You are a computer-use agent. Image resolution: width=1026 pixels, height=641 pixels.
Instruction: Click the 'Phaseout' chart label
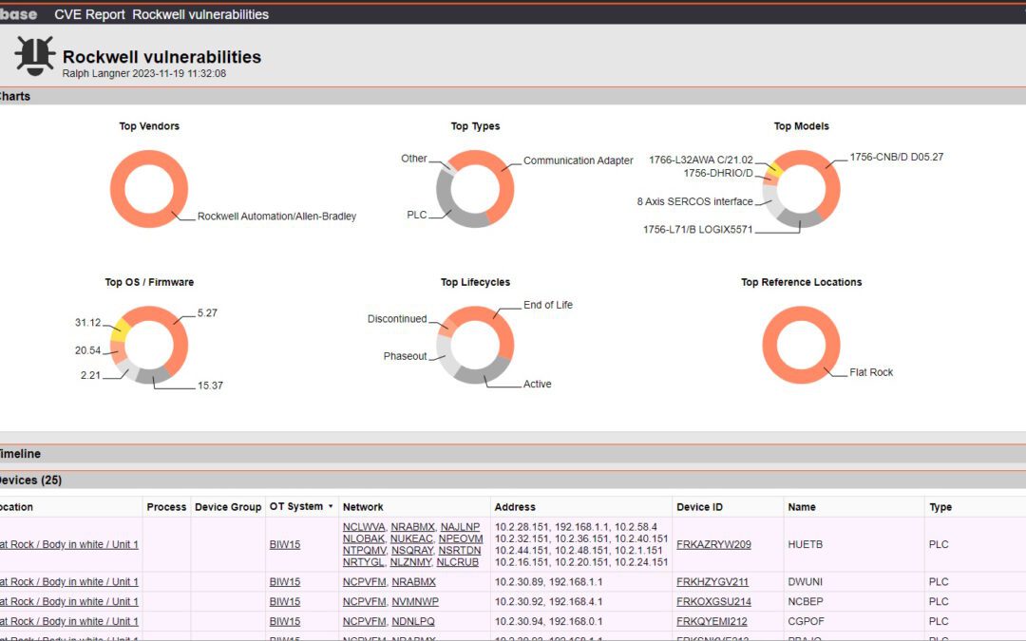[405, 356]
